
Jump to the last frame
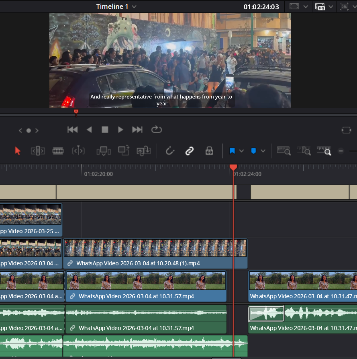click(137, 129)
